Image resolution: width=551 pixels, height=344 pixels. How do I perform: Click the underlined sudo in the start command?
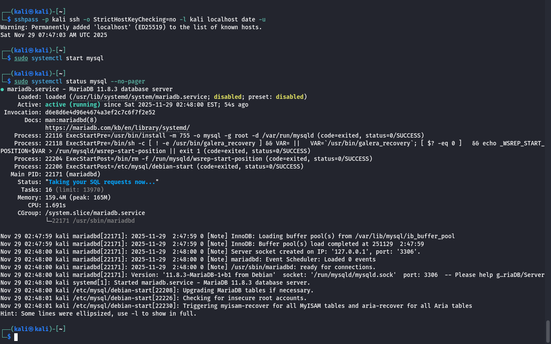[21, 58]
